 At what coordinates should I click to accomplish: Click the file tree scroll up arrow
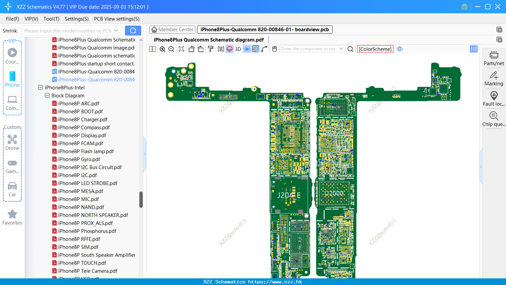[141, 40]
